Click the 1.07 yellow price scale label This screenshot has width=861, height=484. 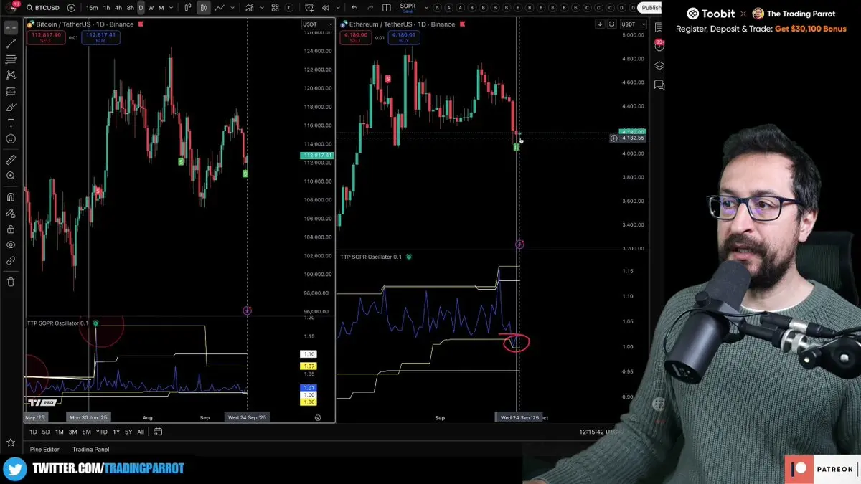(x=308, y=366)
